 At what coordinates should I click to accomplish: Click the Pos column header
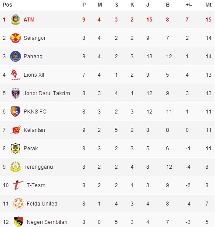[x=7, y=5]
